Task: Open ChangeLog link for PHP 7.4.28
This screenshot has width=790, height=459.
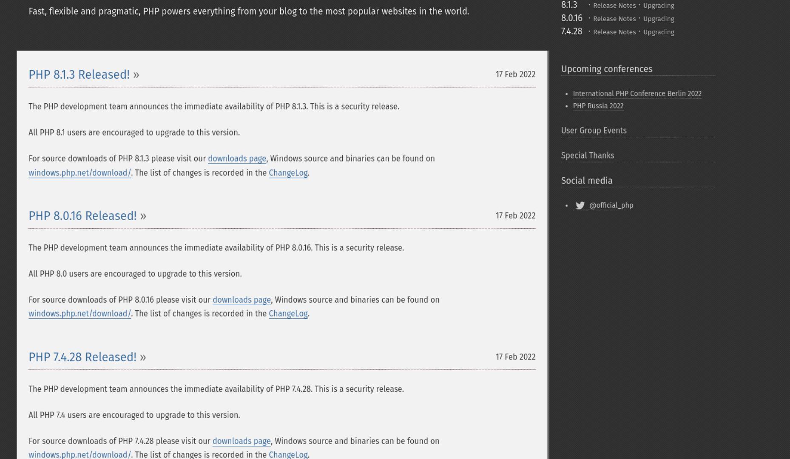Action: pyautogui.click(x=288, y=454)
